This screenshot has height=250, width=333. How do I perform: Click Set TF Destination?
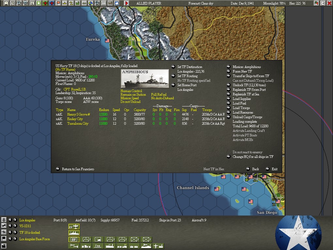coord(190,67)
